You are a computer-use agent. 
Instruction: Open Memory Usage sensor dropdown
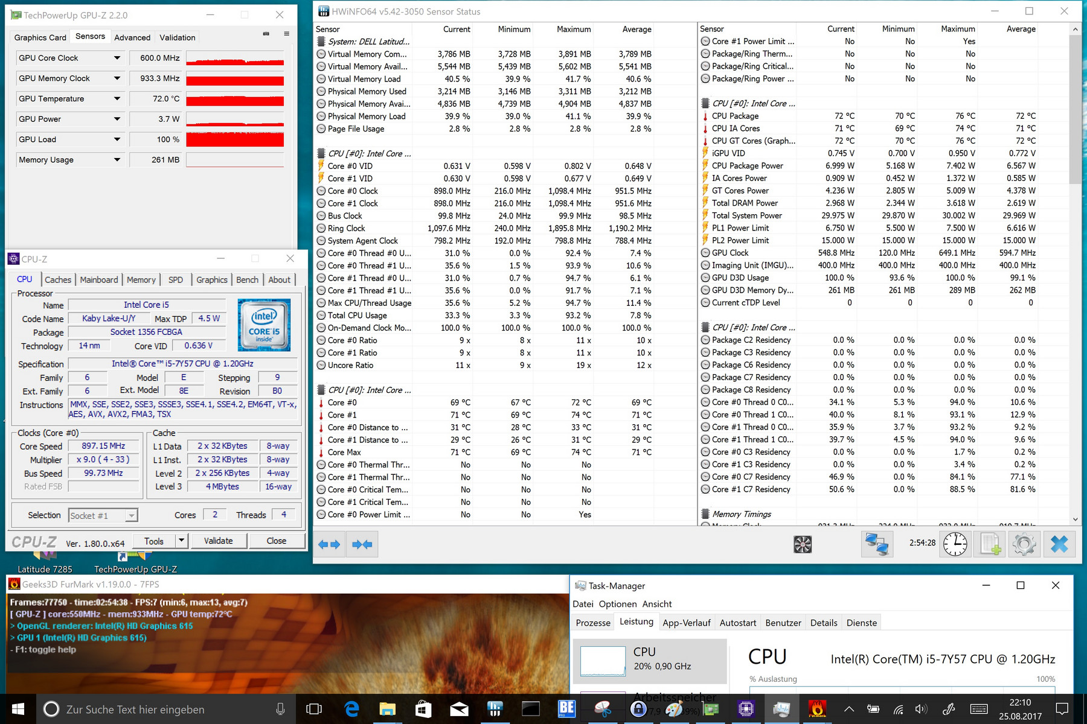click(x=117, y=160)
